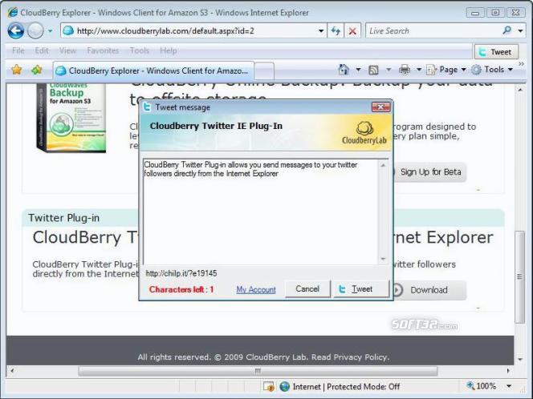Viewport: 533px width, 399px height.
Task: Open the Favorites menu
Action: tap(103, 50)
